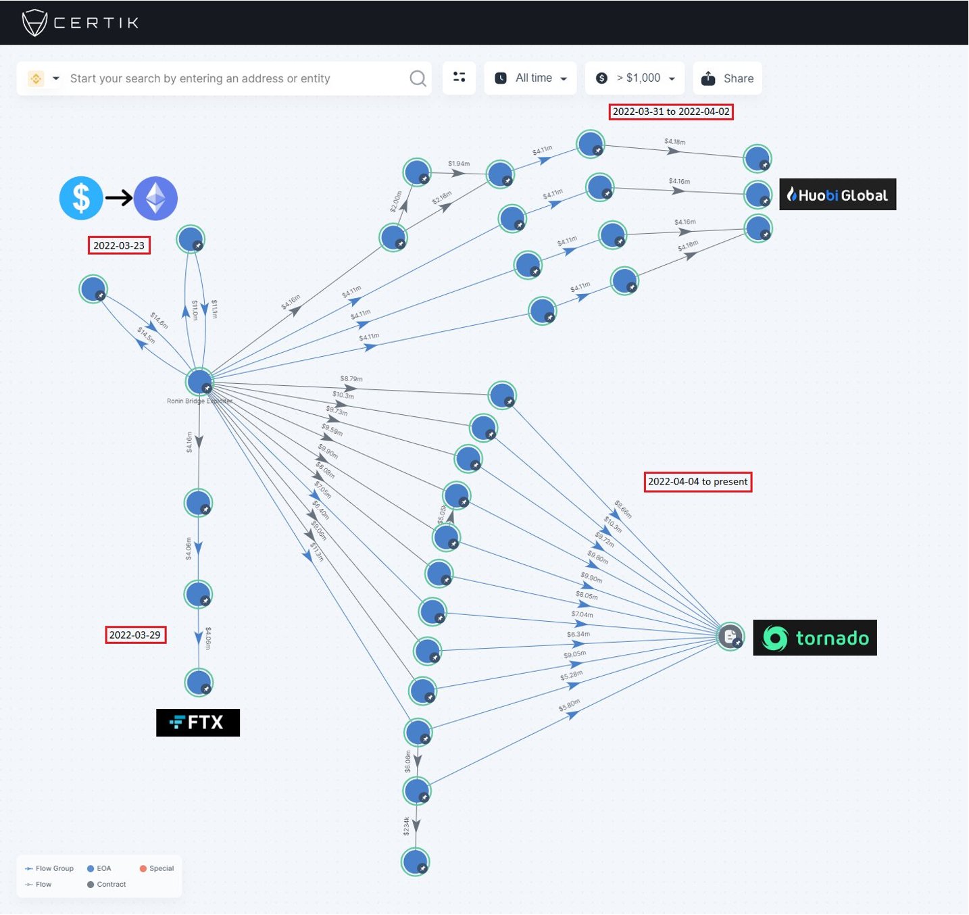Viewport: 969px width, 915px height.
Task: Click the clock icon beside All time
Action: coord(501,78)
